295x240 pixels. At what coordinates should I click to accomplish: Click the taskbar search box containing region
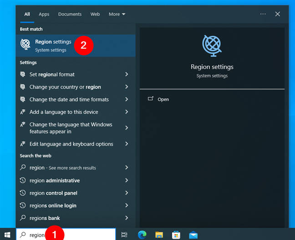tap(66, 235)
